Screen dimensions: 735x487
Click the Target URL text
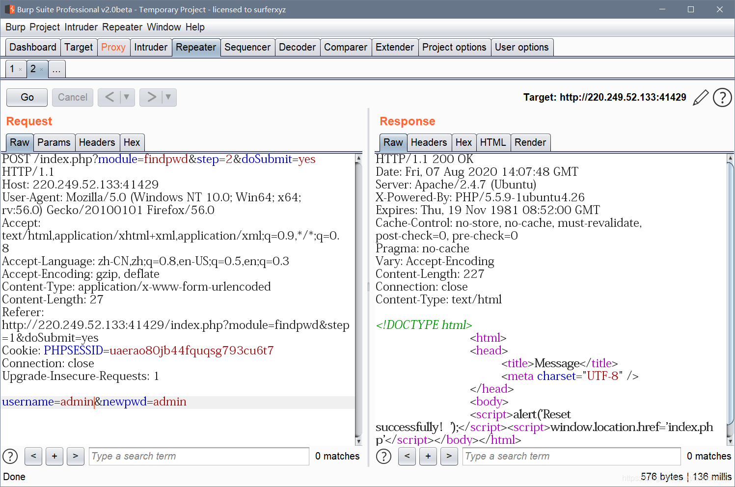(604, 97)
